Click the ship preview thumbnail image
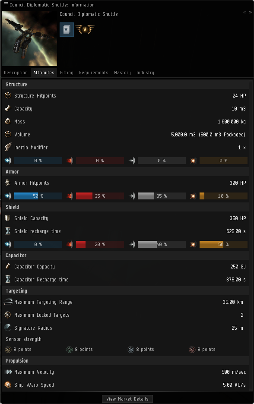This screenshot has height=404, width=254. coord(29,38)
